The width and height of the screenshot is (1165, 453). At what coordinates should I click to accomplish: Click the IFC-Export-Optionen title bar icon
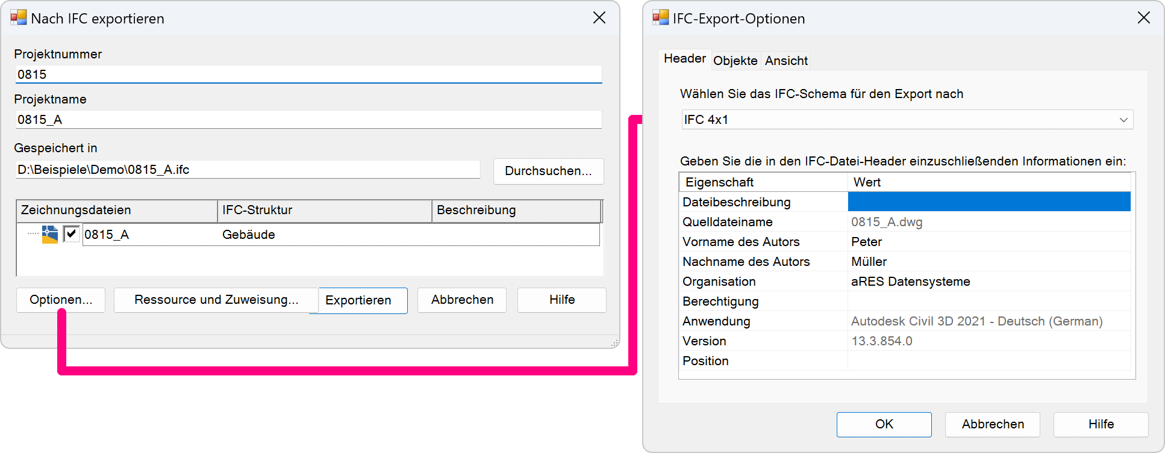point(660,18)
